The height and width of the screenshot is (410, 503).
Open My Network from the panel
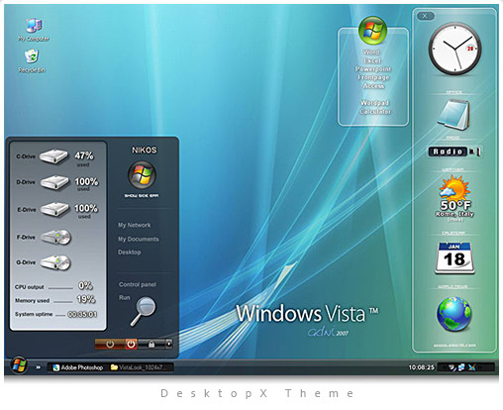click(134, 225)
